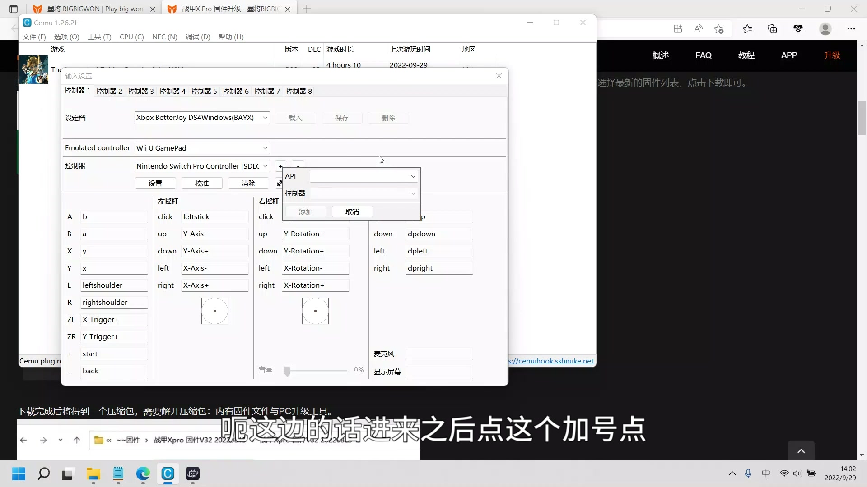Click the webpage scroll-to-top arrow button
Viewport: 867px width, 487px height.
pos(801,450)
